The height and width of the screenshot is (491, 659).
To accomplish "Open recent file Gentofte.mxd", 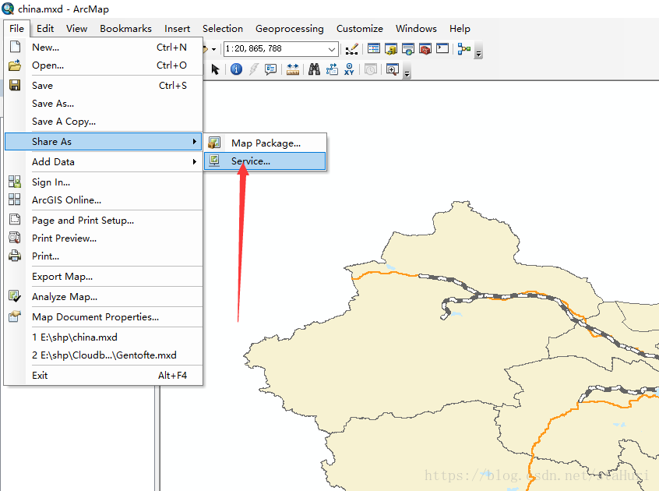I will 104,355.
